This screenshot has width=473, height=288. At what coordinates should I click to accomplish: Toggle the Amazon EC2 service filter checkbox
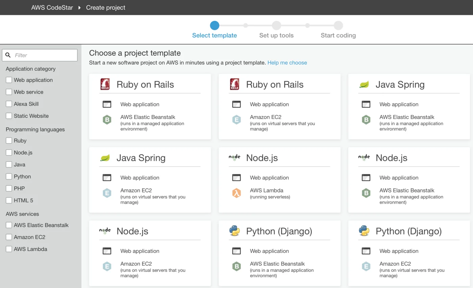point(9,237)
